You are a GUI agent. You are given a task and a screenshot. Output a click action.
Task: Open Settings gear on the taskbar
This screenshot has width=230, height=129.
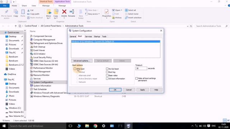click(x=103, y=126)
